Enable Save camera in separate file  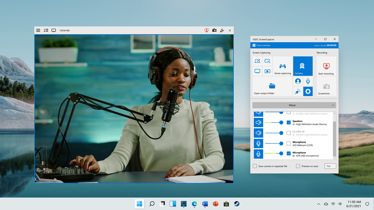[x=255, y=166]
